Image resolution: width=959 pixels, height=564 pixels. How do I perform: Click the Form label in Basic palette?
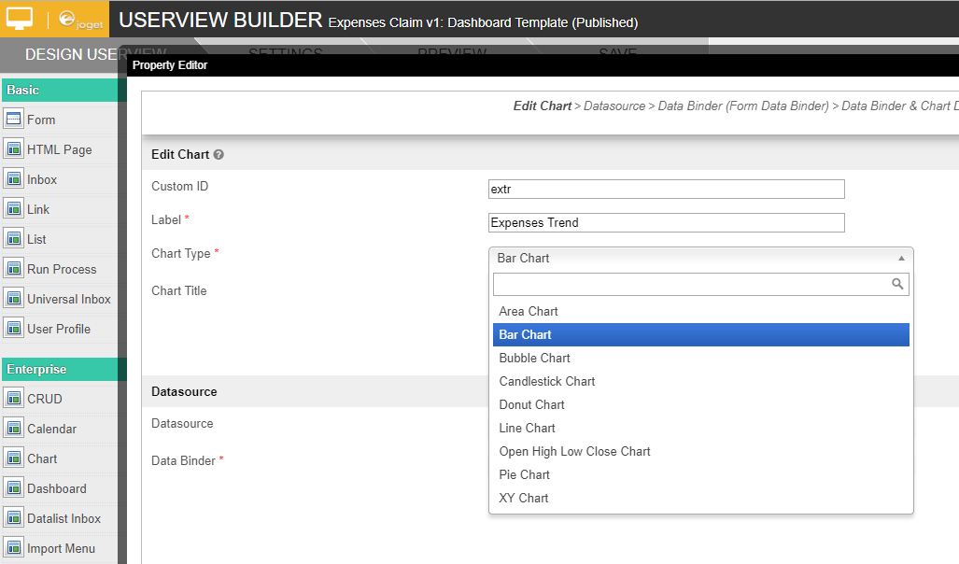[41, 120]
